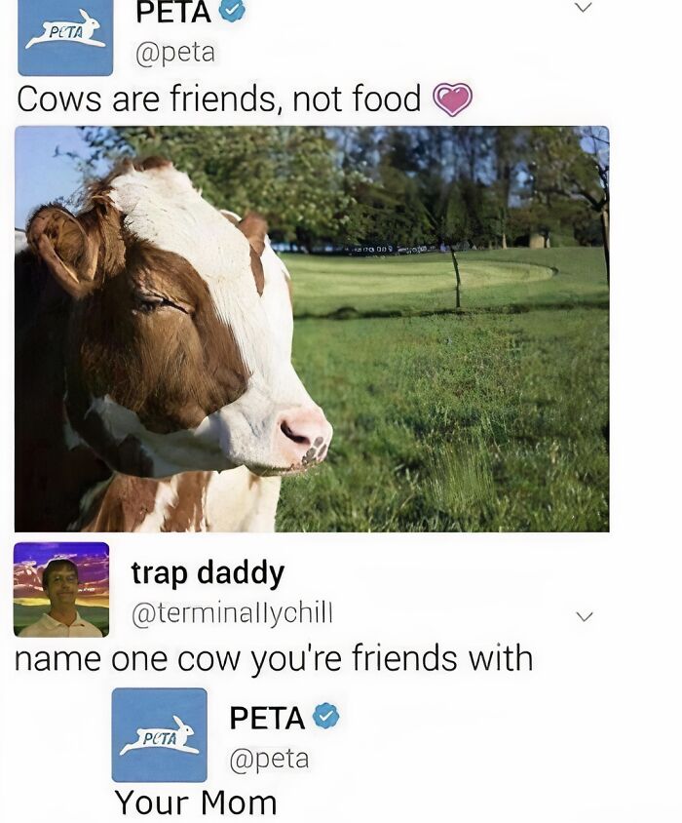
Task: Click the pink heart emoji in tweet text
Action: click(452, 99)
